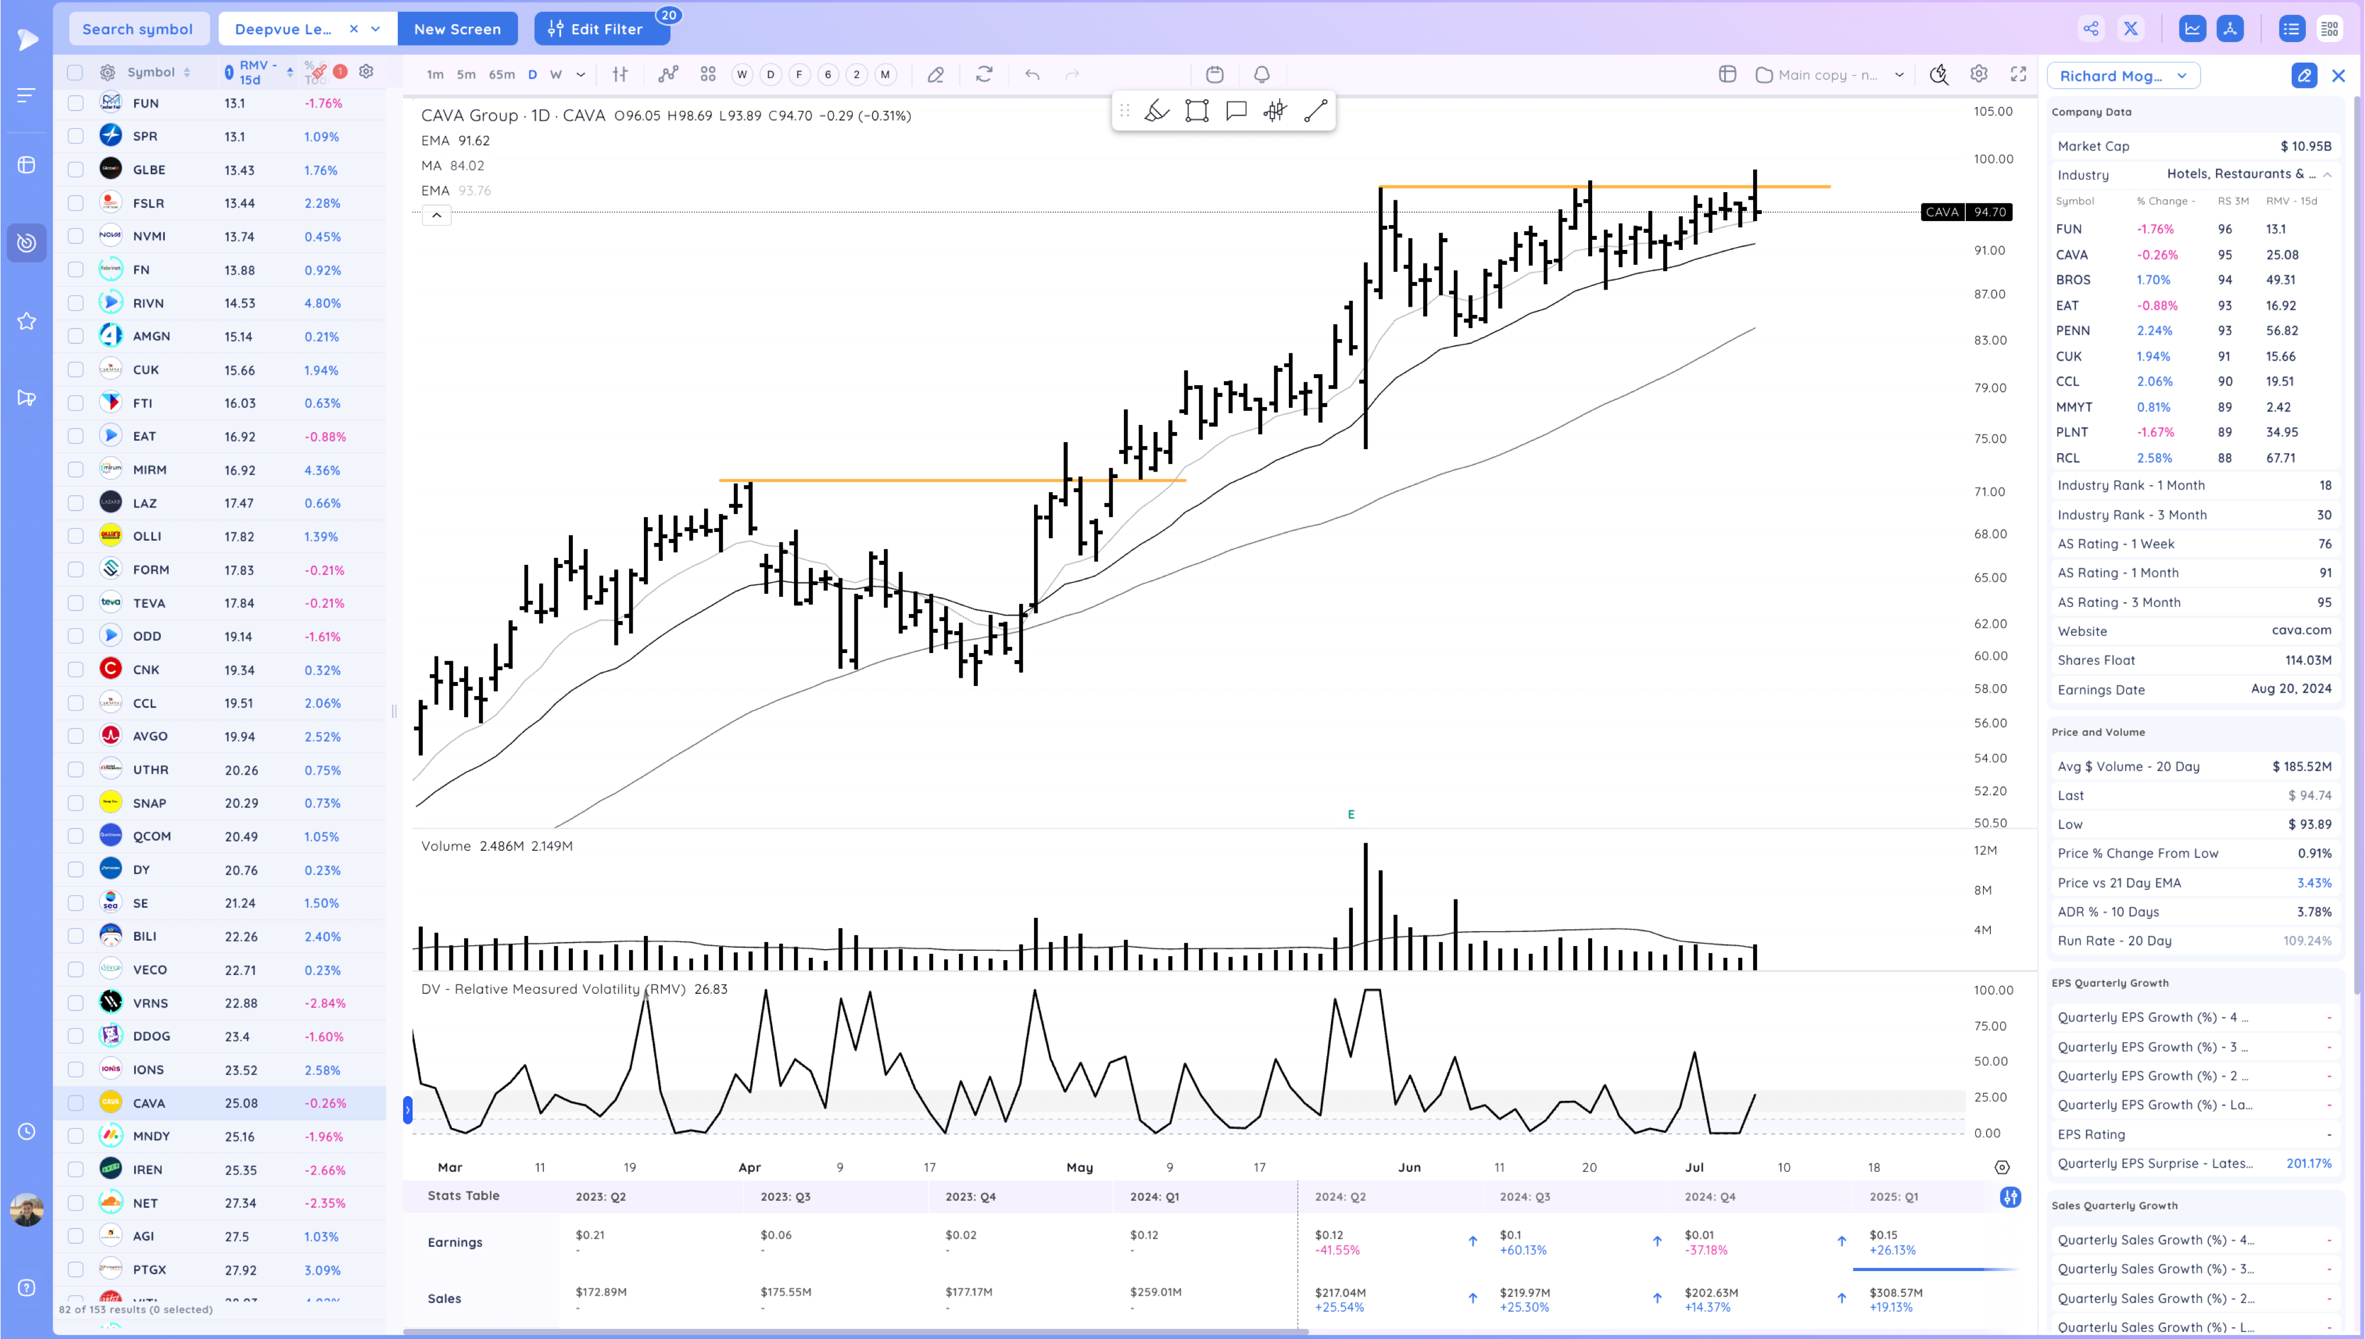Viewport: 2365px width, 1339px height.
Task: Click the refresh chart icon
Action: click(x=984, y=74)
